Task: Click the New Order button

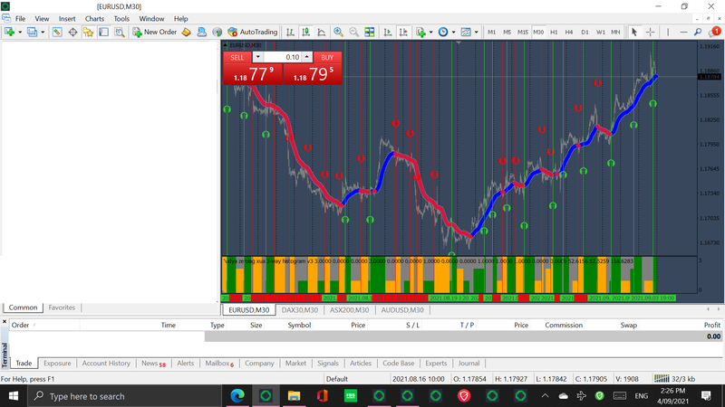Action: pos(154,32)
